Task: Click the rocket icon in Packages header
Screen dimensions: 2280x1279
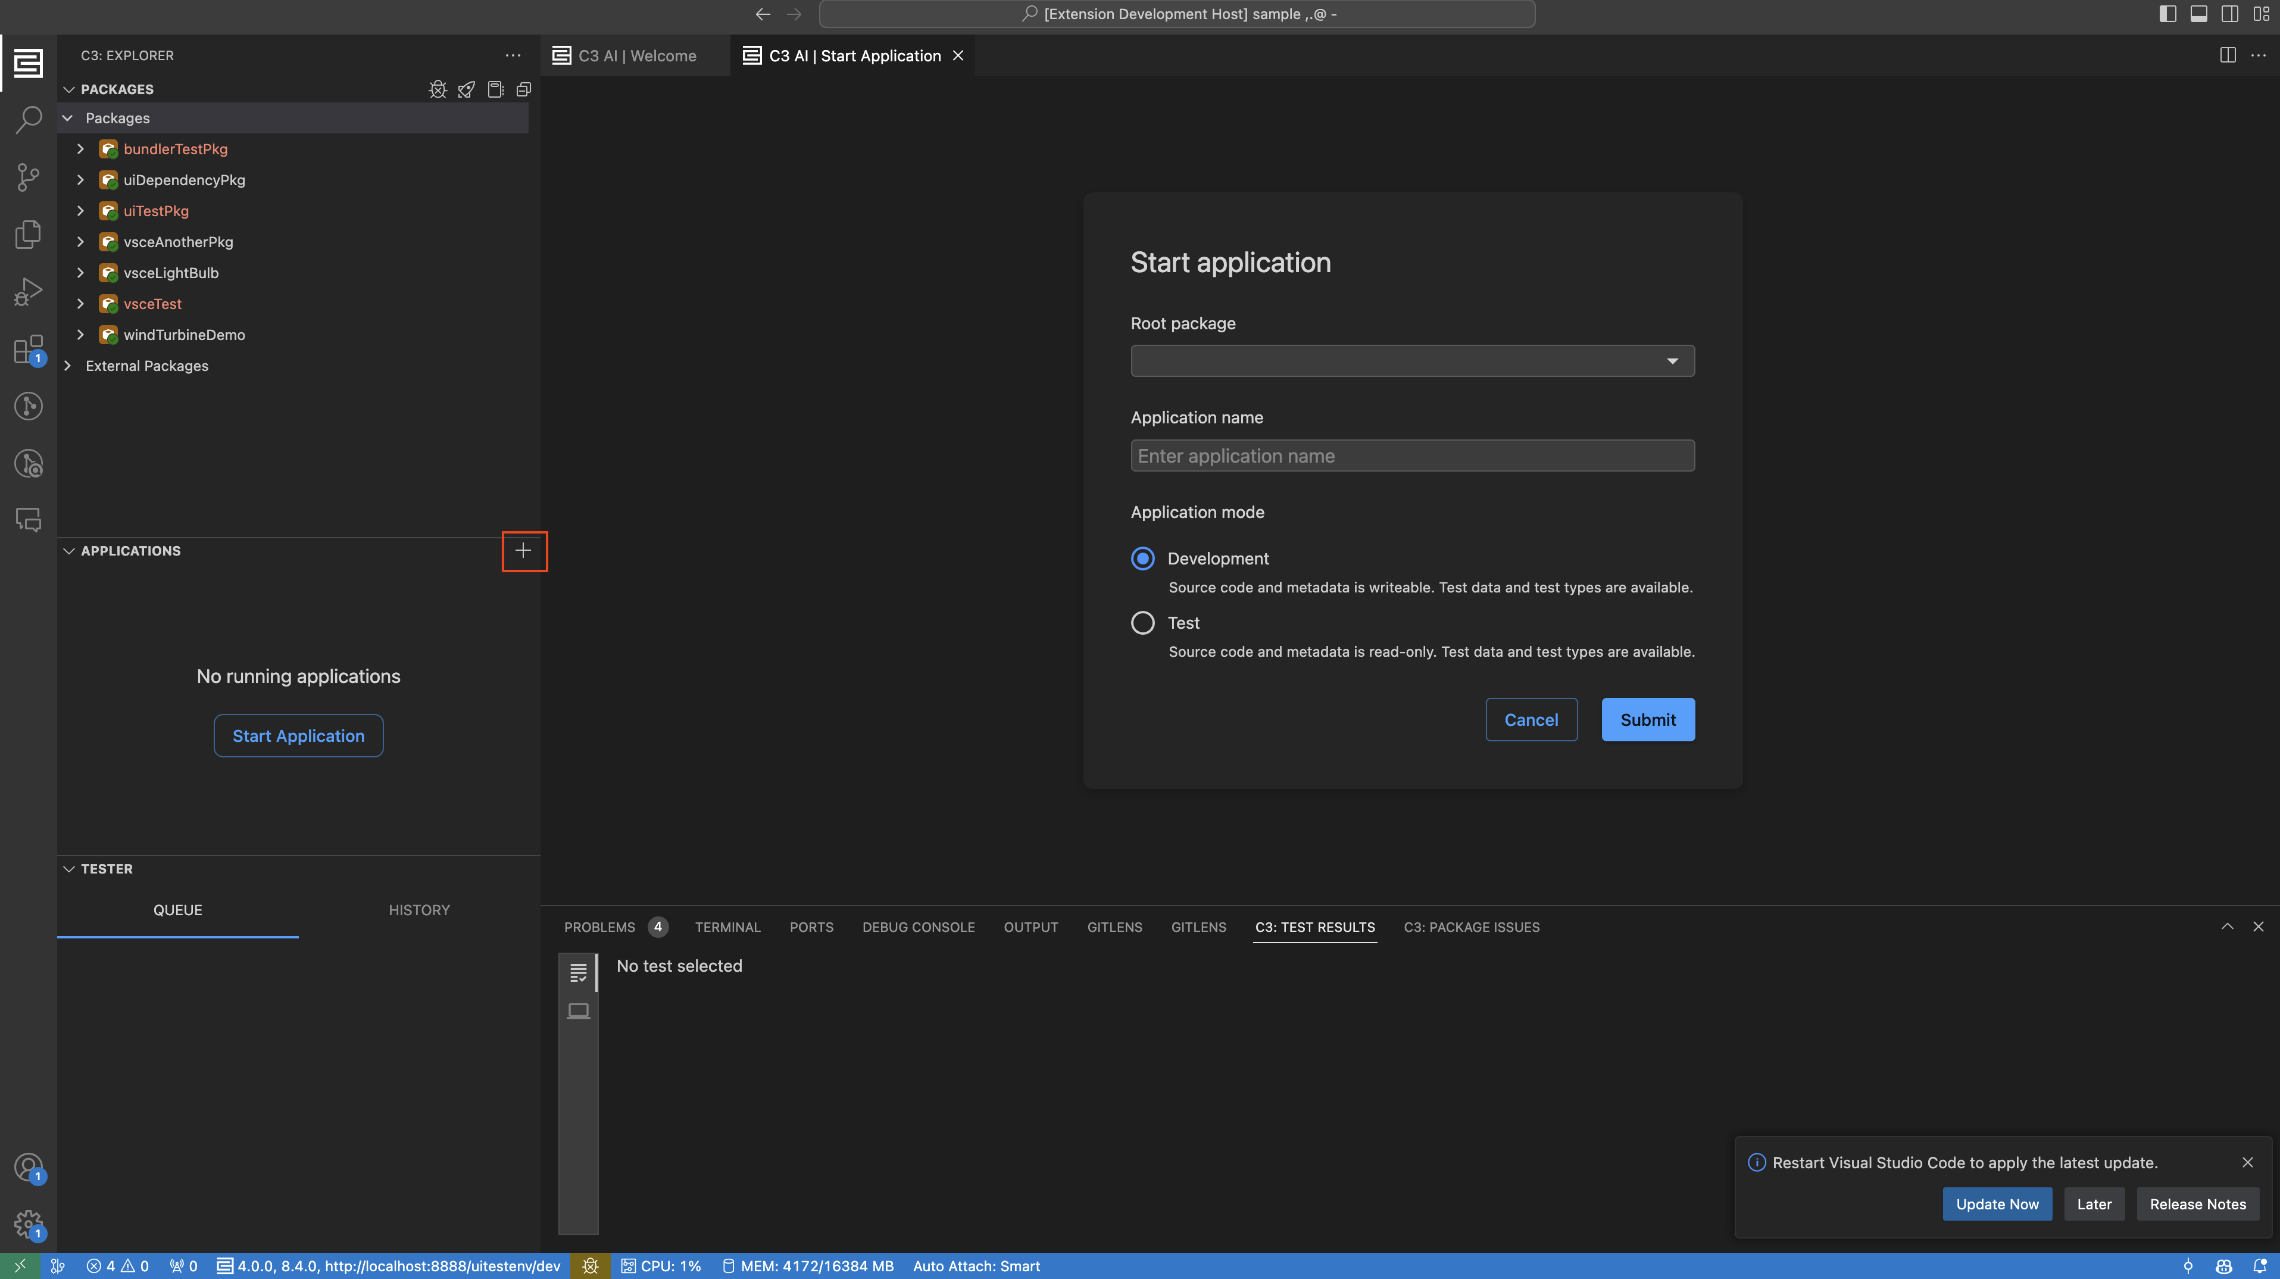Action: [467, 89]
